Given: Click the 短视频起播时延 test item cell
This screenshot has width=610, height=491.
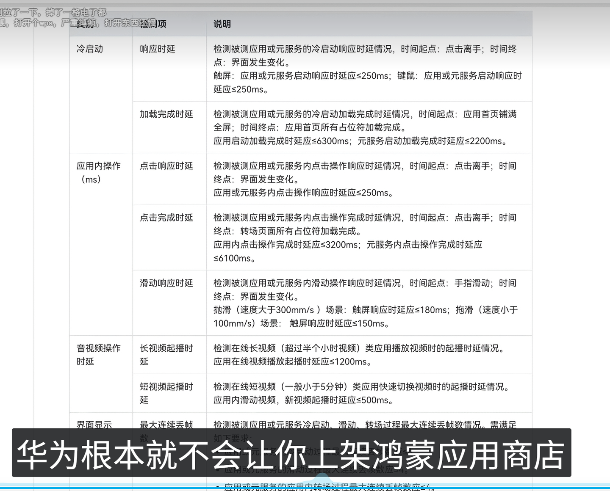Looking at the screenshot, I should coord(169,393).
